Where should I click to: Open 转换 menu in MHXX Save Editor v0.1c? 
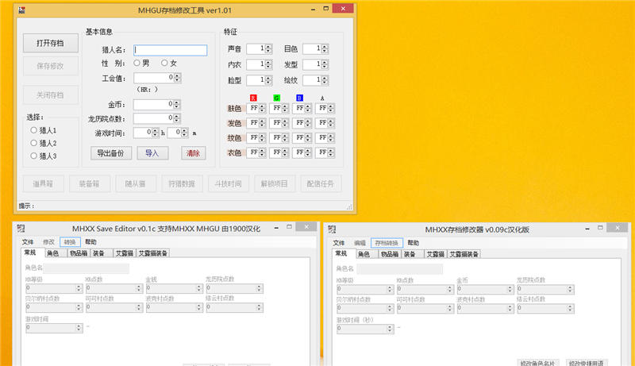point(70,241)
